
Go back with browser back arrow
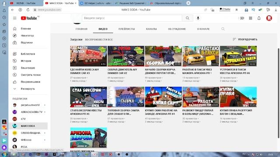coord(13,10)
